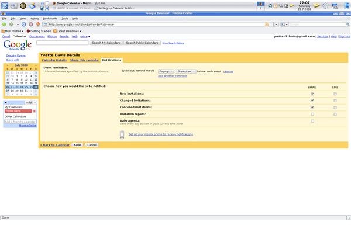Open the Bookmarks menu

50,19
